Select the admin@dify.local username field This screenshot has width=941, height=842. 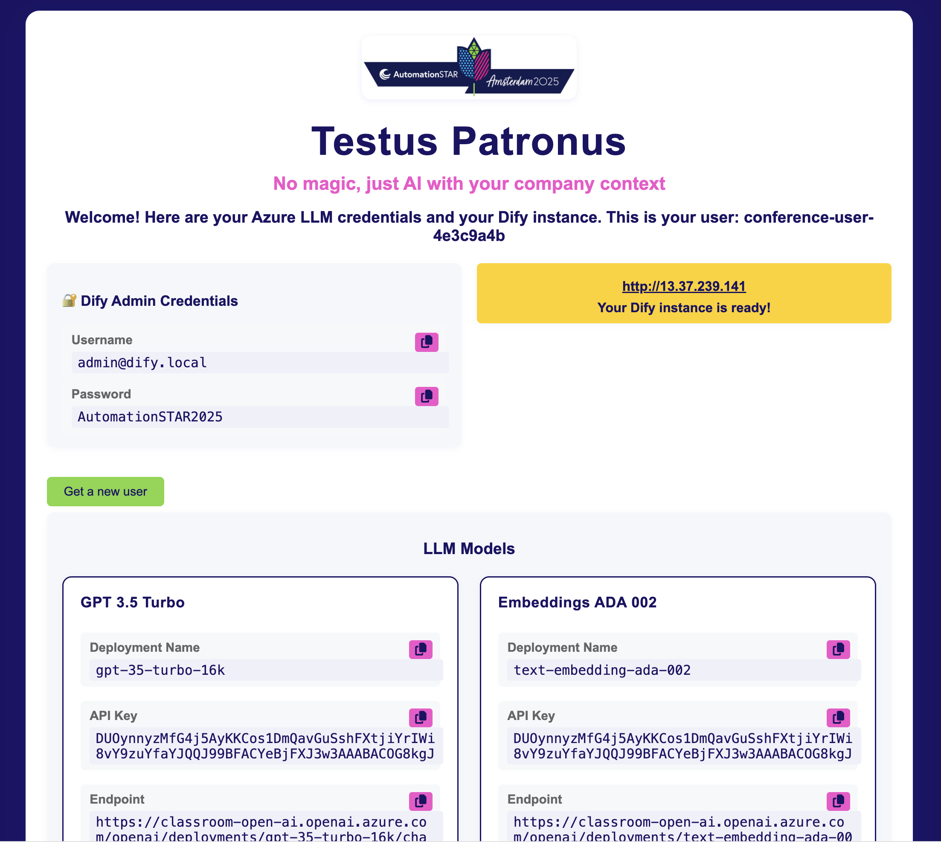pos(259,363)
